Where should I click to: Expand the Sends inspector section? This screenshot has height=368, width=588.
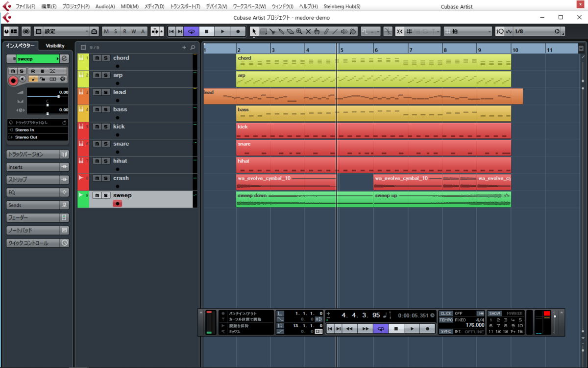point(33,205)
